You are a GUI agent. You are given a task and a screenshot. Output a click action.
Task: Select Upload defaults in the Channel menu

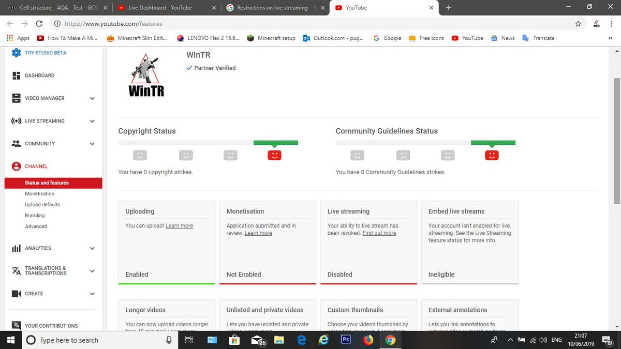[x=42, y=205]
